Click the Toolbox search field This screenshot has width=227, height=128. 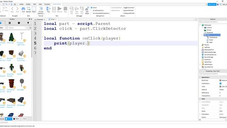coord(16,28)
